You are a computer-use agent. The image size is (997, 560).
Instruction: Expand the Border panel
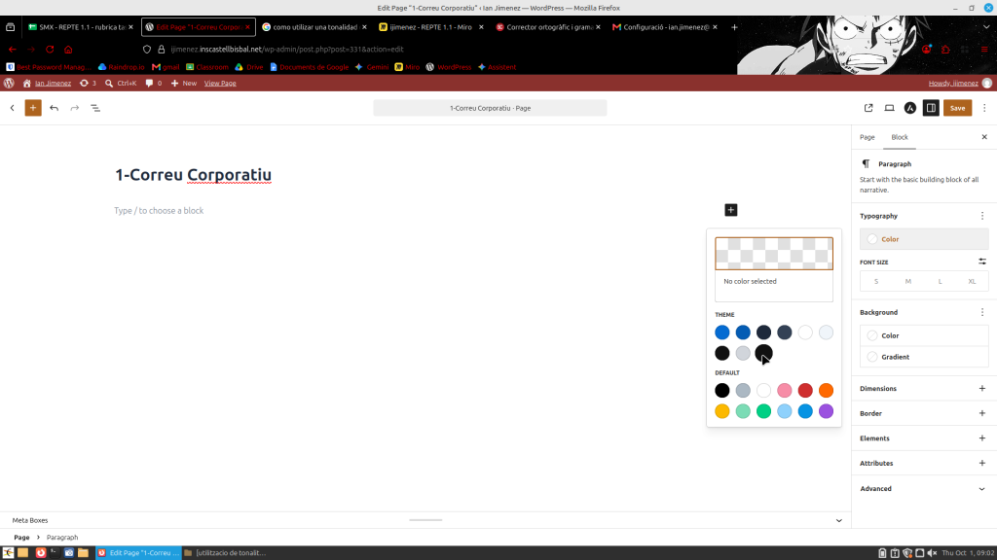[923, 413]
